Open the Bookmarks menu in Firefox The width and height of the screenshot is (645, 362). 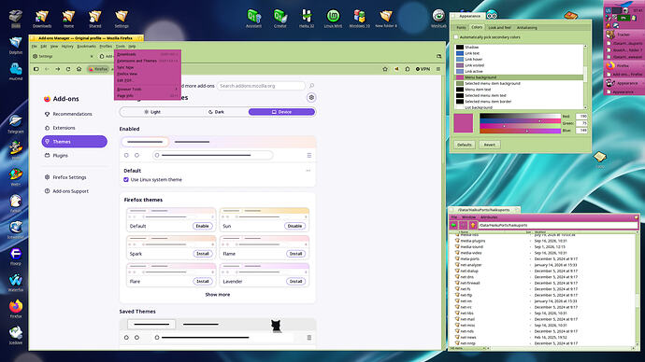(x=86, y=47)
